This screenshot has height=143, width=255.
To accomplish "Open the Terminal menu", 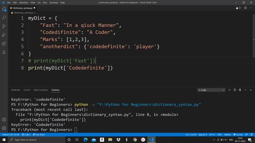I will pos(53,3).
